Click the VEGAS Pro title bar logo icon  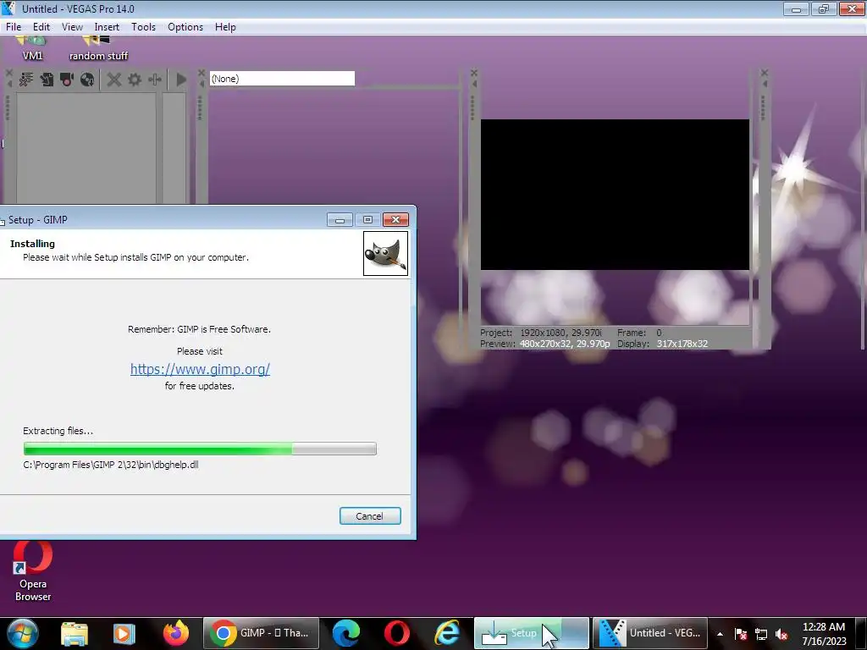coord(8,8)
